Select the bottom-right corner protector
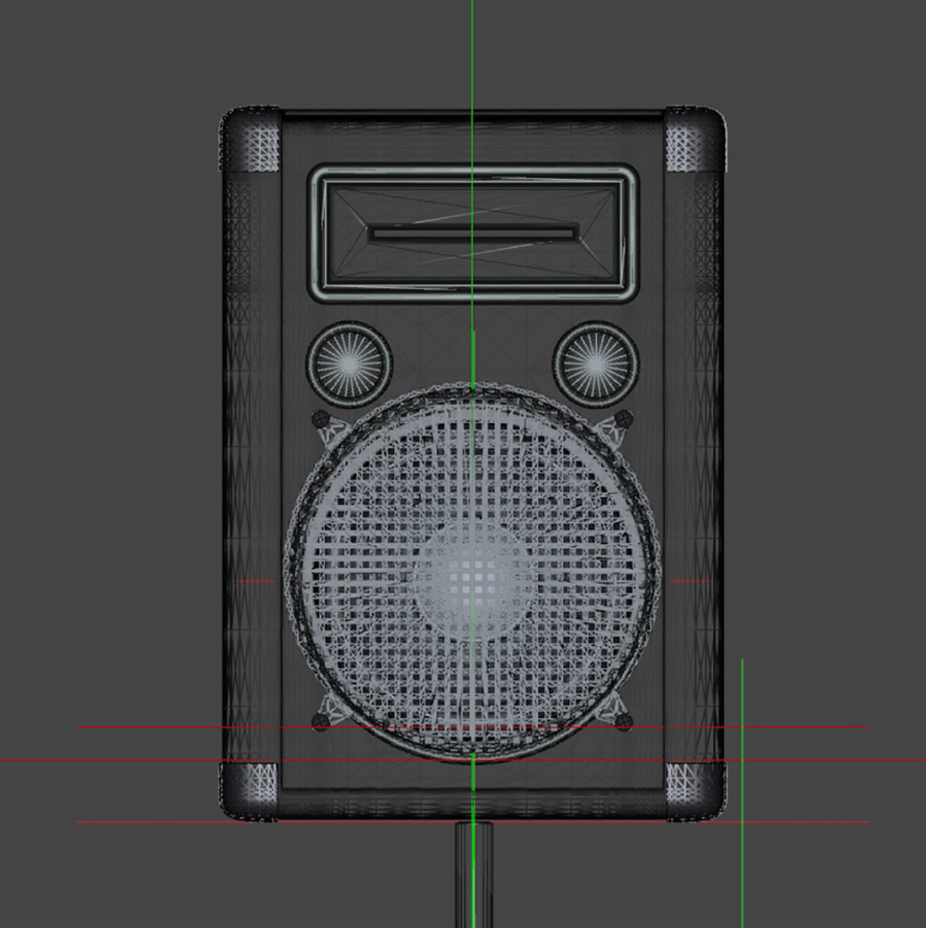Screen dimensions: 926x928 click(696, 792)
